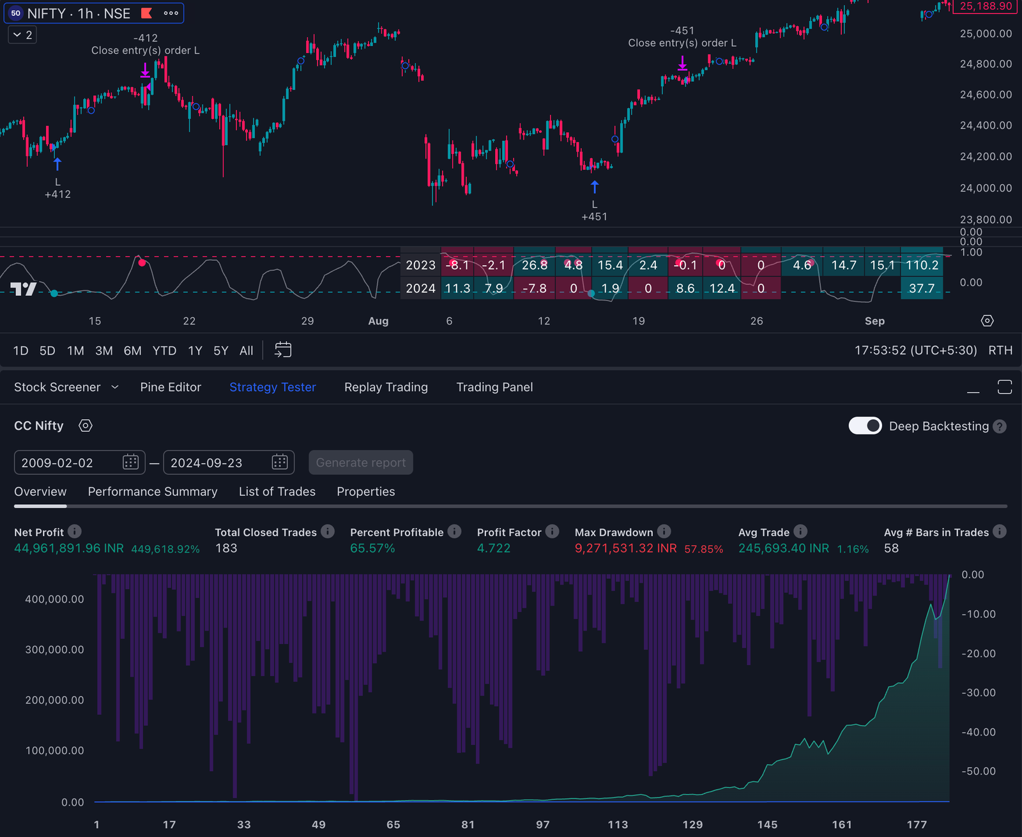
Task: Click the TradingView logo on chart
Action: 24,289
